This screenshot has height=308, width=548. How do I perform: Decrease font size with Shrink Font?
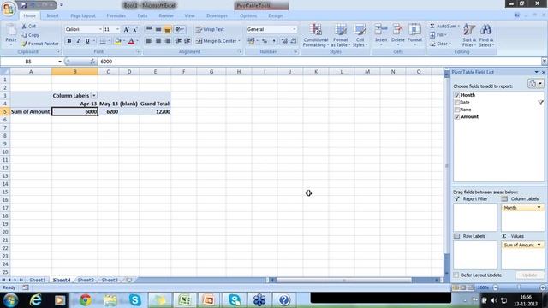(135, 29)
